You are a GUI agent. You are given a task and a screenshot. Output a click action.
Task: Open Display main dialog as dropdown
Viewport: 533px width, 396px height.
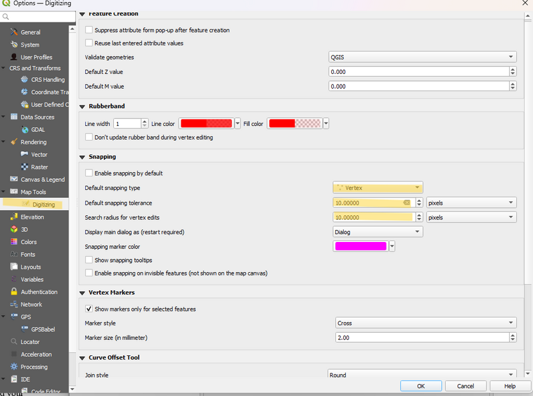(x=378, y=232)
